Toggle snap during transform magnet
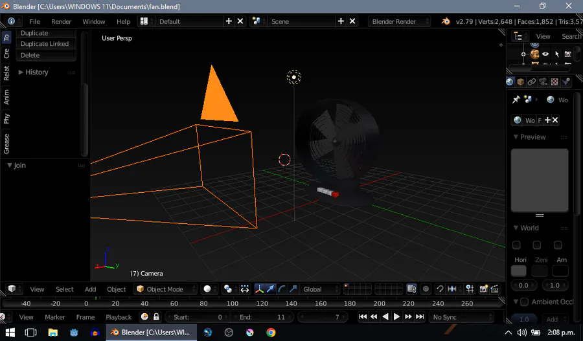This screenshot has width=583, height=341. [x=439, y=289]
